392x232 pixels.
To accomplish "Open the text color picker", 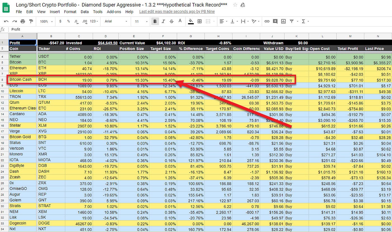I will click(180, 21).
